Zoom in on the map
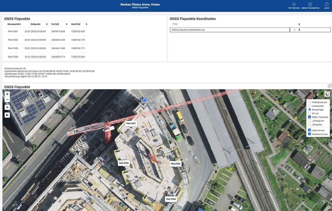 tap(7, 94)
